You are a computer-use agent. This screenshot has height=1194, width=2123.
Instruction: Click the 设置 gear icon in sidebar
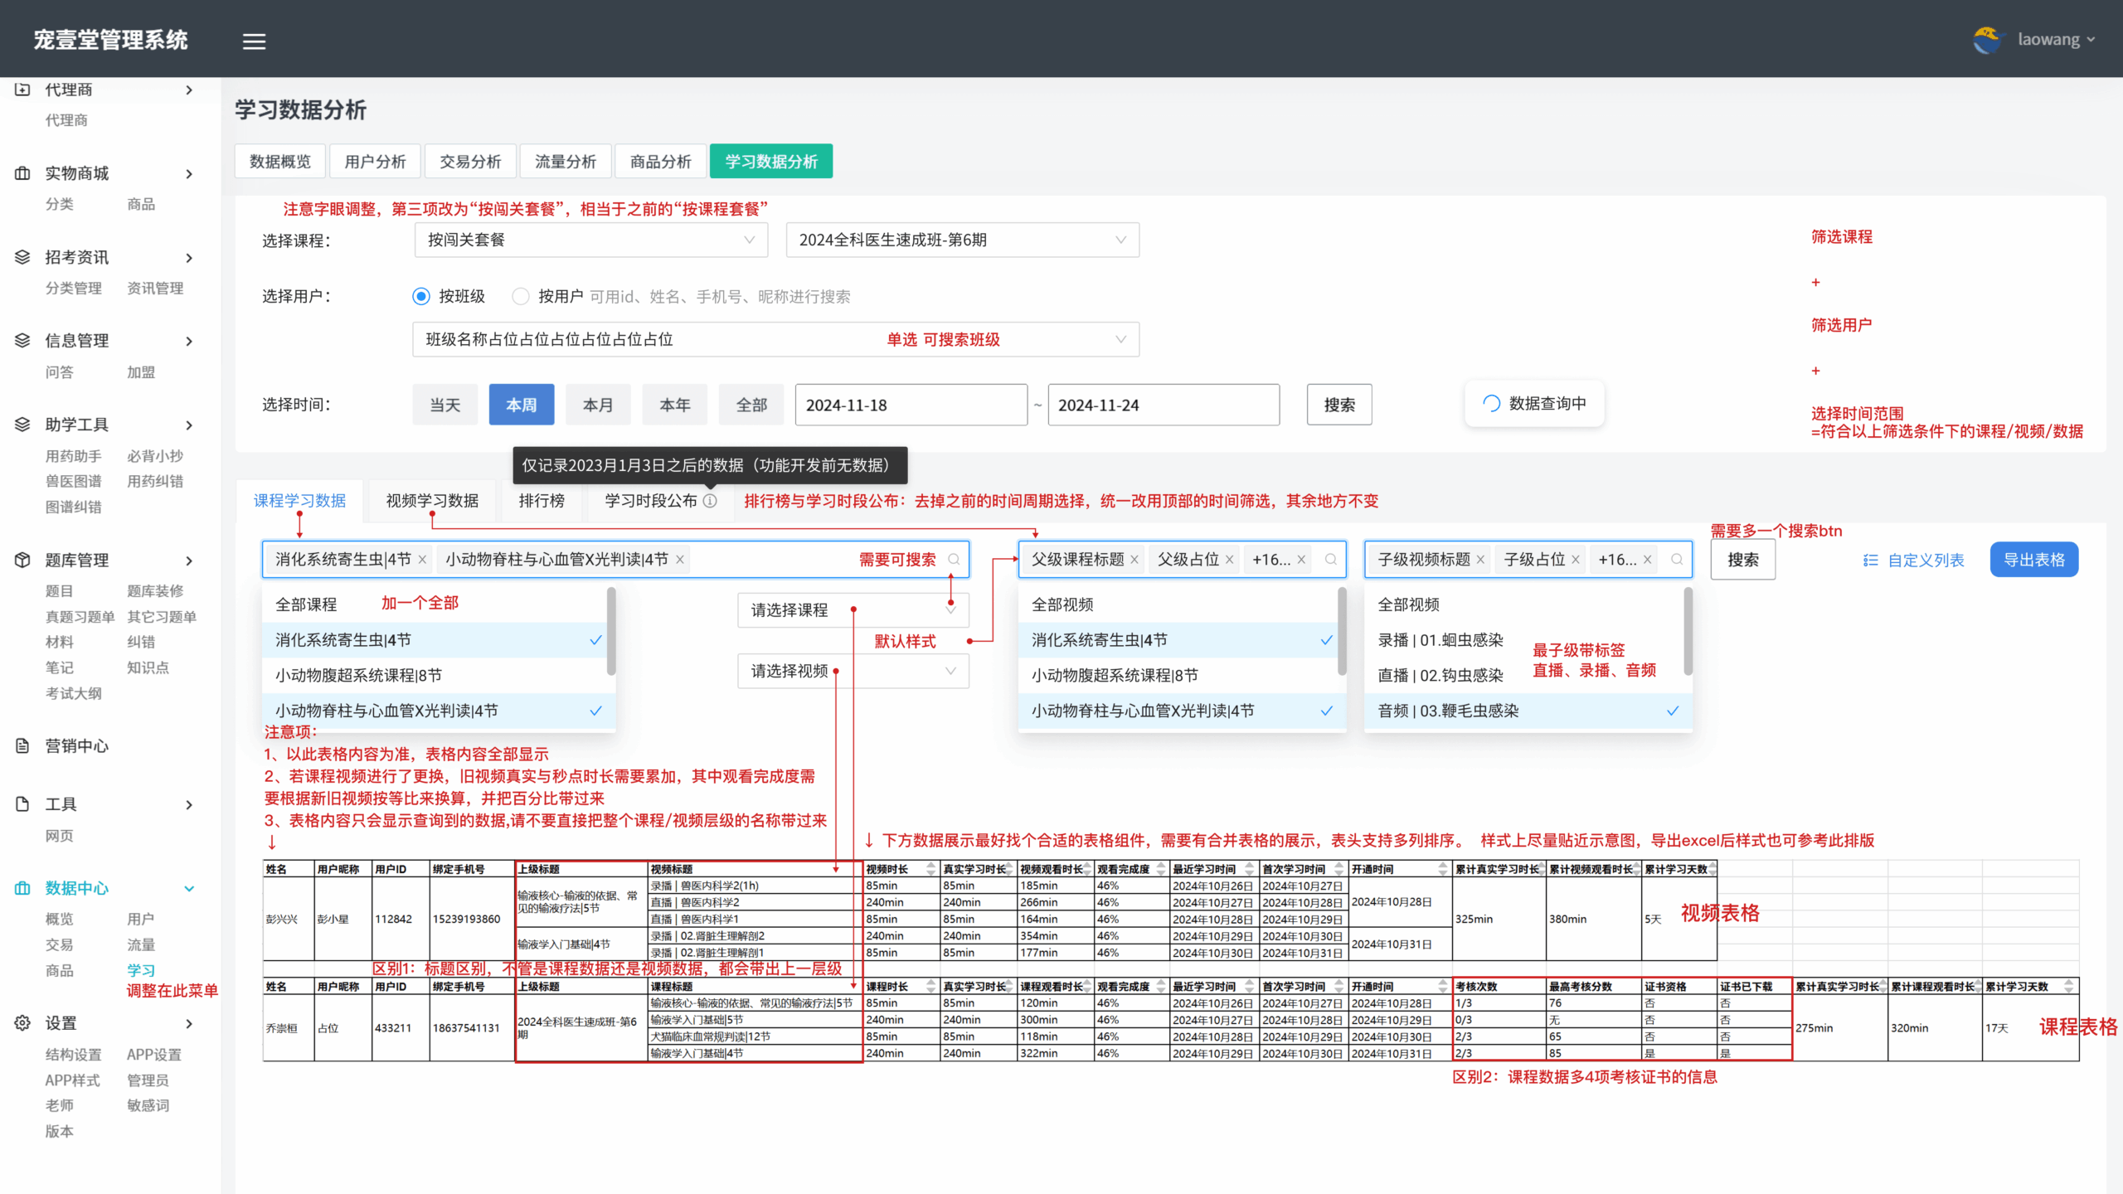tap(22, 1023)
